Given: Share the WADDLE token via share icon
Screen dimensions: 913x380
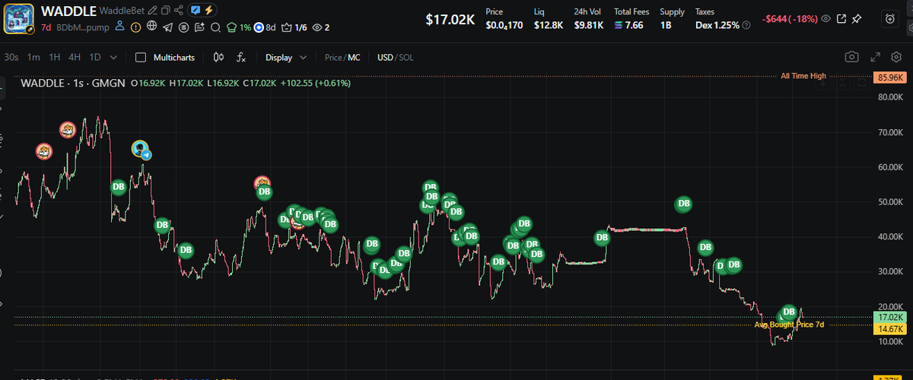Looking at the screenshot, I should pos(178,11).
